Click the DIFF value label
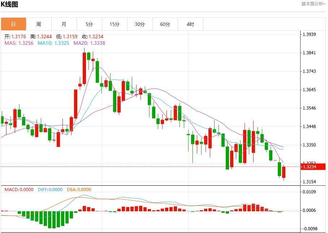The image size is (328, 233). [50, 190]
